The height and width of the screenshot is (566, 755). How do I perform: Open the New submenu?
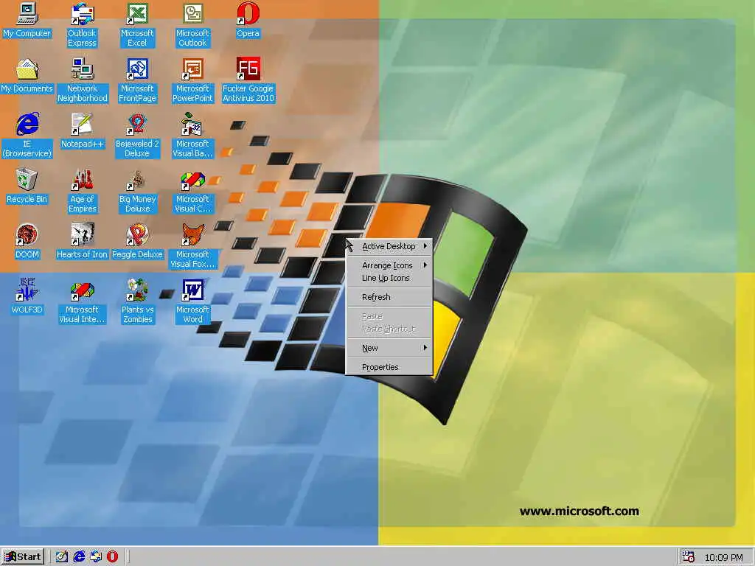point(389,348)
